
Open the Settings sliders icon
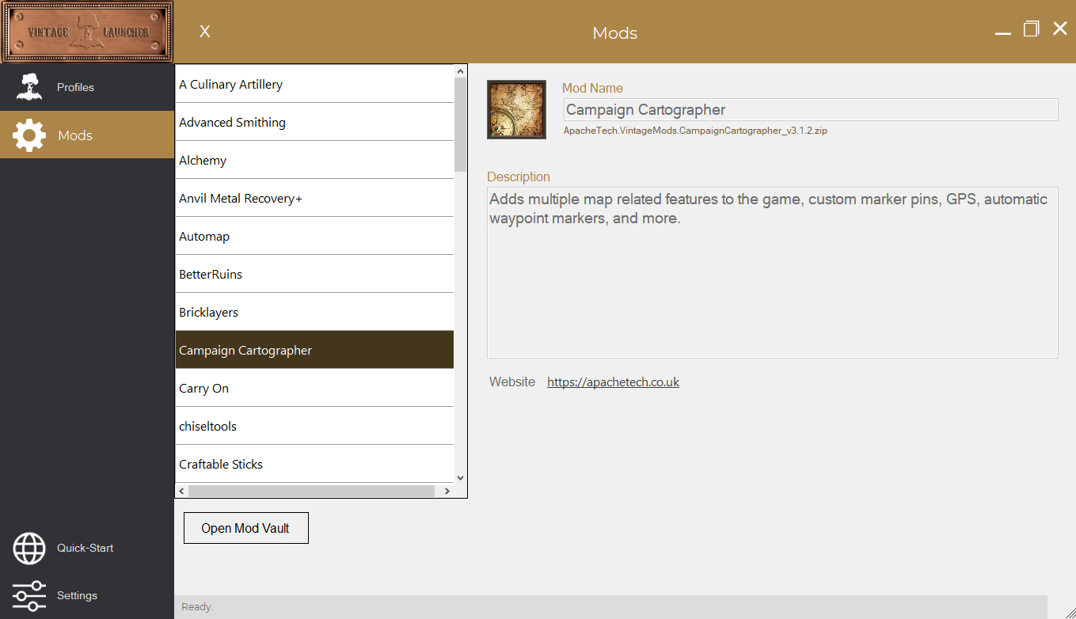point(29,595)
